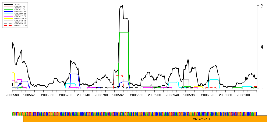This screenshot has height=134, width=269.
Task: Click the cyan legend line
Action: 8,14
